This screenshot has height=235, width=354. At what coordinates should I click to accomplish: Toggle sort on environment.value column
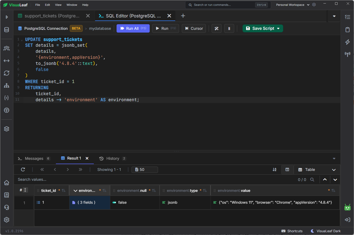pyautogui.click(x=334, y=191)
